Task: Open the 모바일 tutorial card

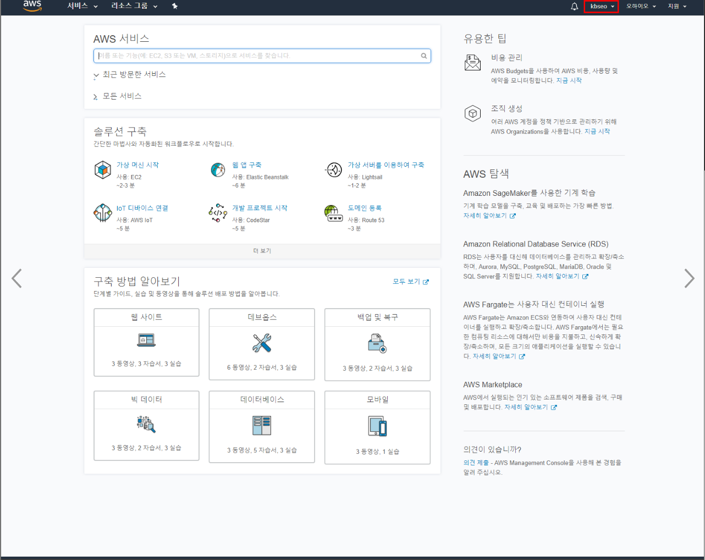Action: coord(377,427)
